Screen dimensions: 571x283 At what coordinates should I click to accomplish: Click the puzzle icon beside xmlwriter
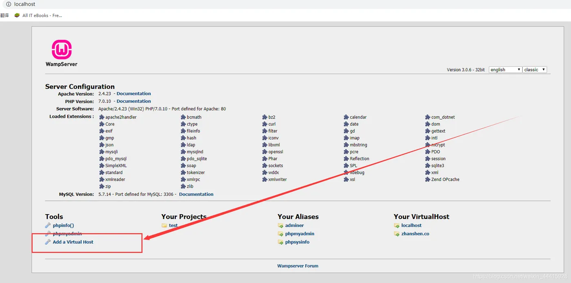[265, 180]
